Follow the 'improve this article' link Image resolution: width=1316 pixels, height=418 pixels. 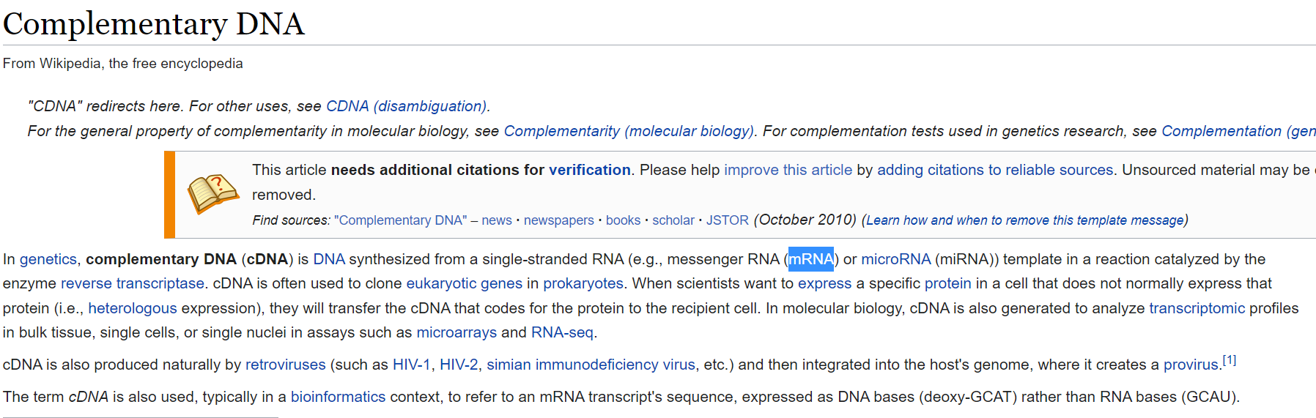[x=788, y=170]
